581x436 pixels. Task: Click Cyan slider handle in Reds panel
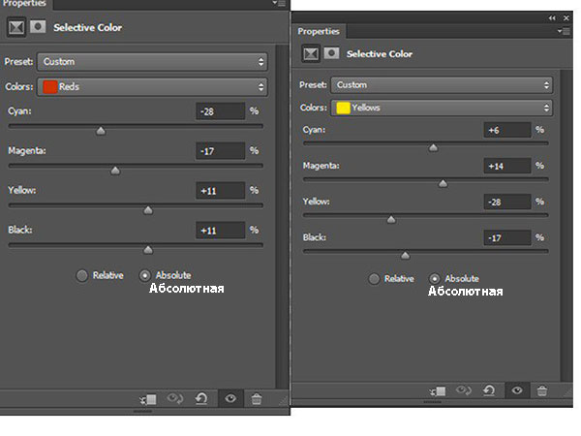tap(101, 131)
